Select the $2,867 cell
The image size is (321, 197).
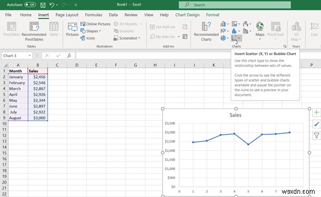click(x=37, y=89)
